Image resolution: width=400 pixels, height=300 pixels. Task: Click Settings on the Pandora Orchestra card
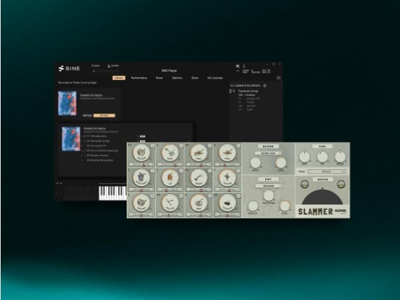pyautogui.click(x=87, y=115)
